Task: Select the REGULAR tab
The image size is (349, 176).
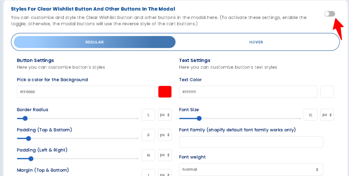Action: [x=94, y=42]
